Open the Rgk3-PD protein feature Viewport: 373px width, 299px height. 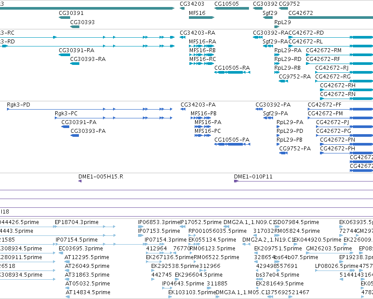tap(90, 109)
